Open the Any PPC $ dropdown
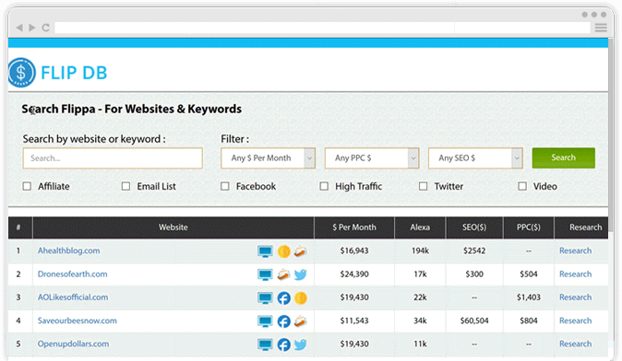This screenshot has width=622, height=361. pos(372,158)
